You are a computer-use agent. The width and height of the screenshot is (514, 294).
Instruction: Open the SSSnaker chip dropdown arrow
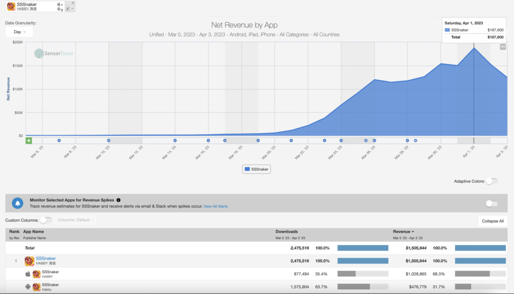click(x=72, y=9)
